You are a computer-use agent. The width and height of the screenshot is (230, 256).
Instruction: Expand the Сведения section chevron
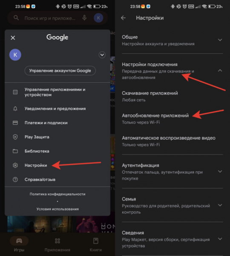tap(220, 239)
